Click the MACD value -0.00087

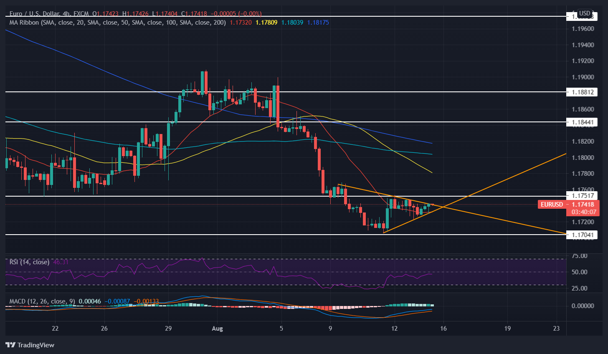coord(117,301)
